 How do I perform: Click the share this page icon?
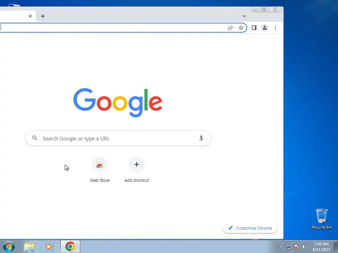click(230, 28)
